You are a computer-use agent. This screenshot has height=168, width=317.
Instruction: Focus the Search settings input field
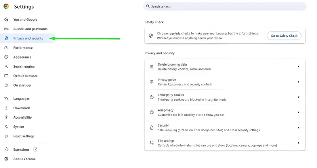coord(225,6)
